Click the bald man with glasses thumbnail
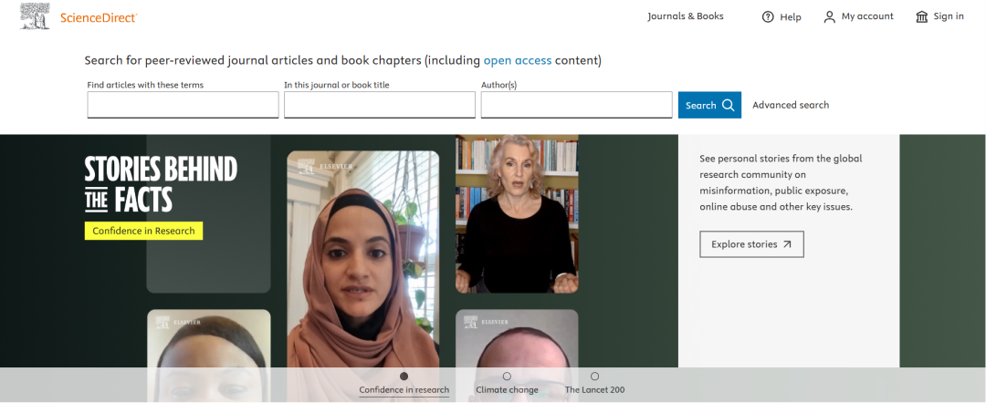The width and height of the screenshot is (986, 413). pos(517,356)
